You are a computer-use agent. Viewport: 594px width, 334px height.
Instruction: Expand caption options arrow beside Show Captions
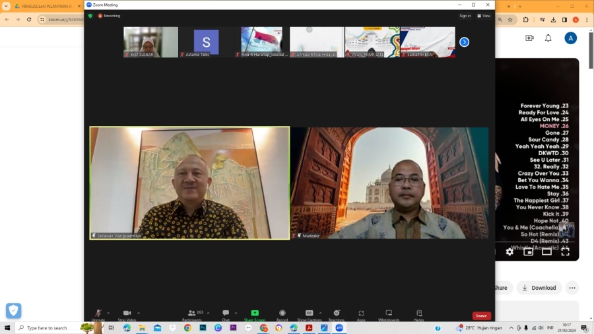(321, 313)
